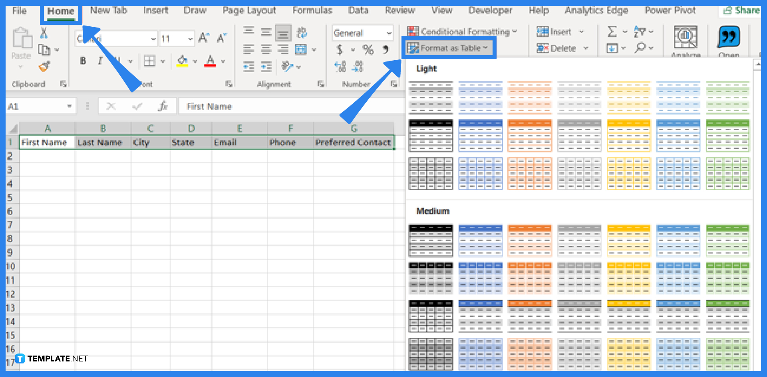767x377 pixels.
Task: Click the Accounting Number Format dollar icon
Action: click(x=340, y=49)
